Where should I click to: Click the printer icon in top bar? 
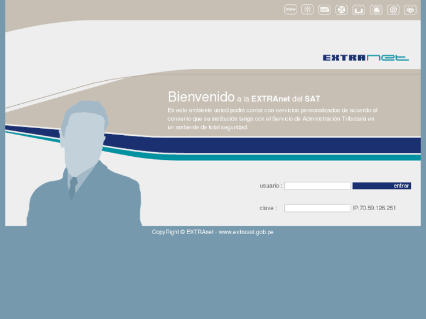(359, 10)
